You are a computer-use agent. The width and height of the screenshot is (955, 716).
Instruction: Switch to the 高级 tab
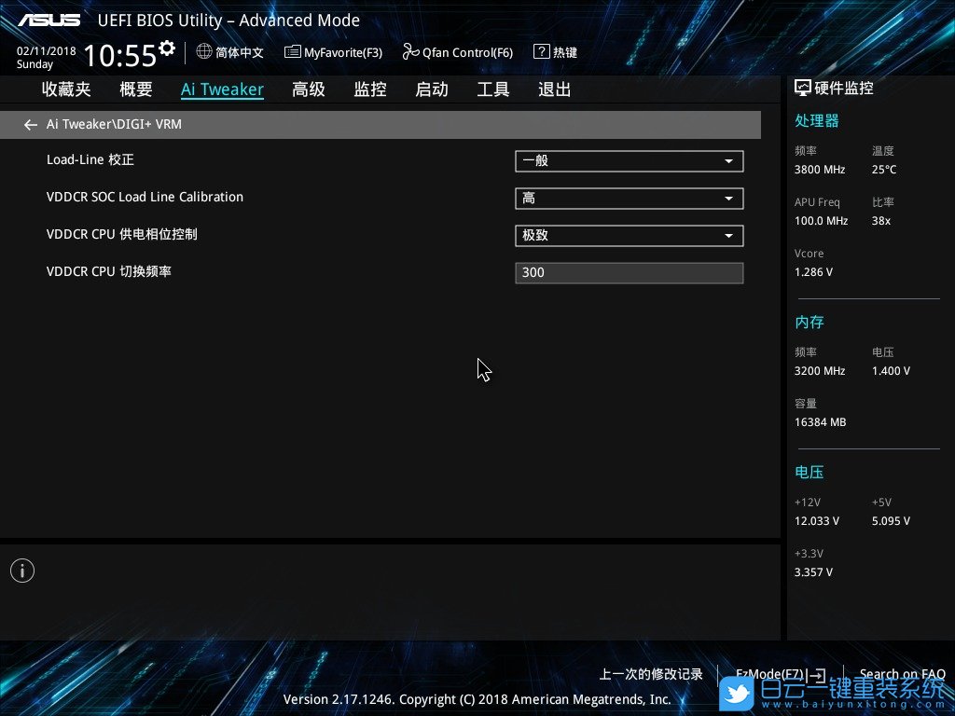308,89
